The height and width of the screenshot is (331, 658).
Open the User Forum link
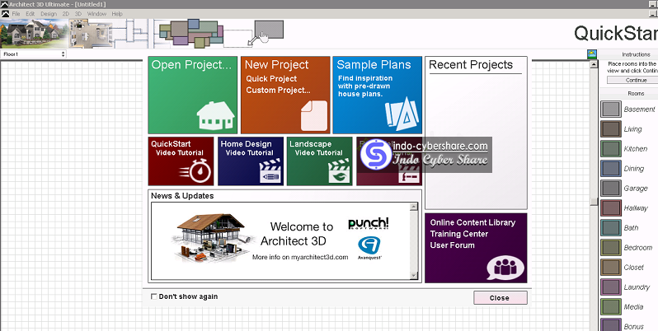click(452, 245)
